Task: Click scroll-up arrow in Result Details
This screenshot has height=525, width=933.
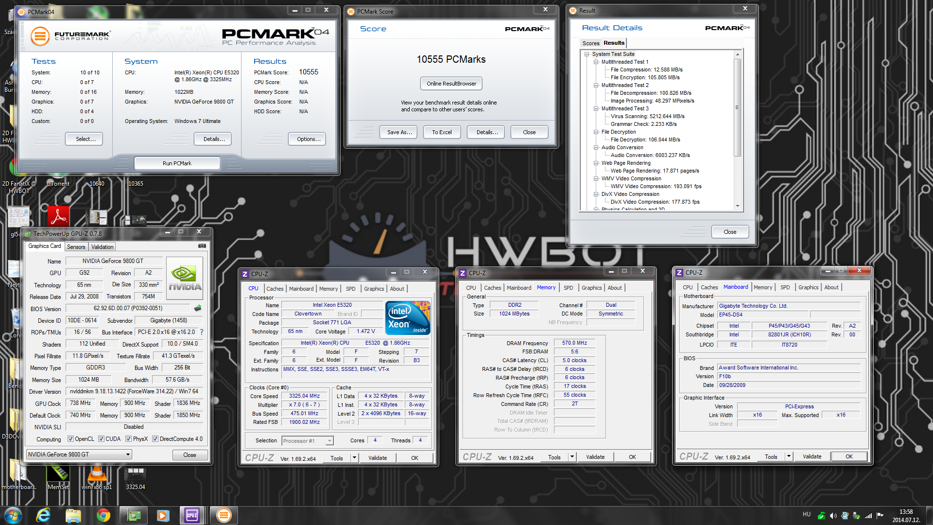Action: click(x=737, y=54)
